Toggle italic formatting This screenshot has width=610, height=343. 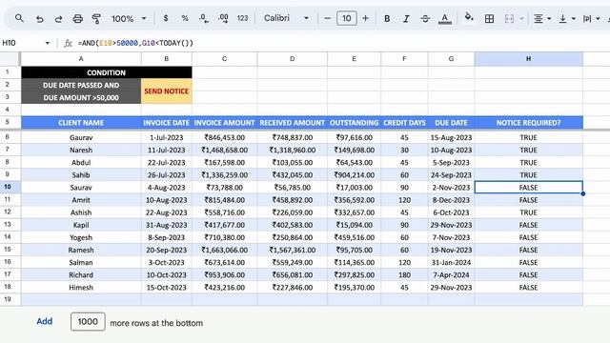pyautogui.click(x=406, y=18)
